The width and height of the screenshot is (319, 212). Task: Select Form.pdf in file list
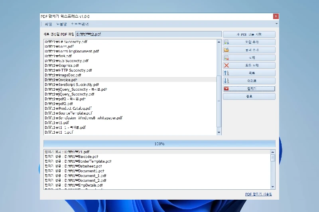coord(130,47)
